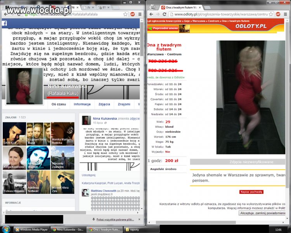Go forward in the odloty.pl window
Screen dimensions: 291x233
(158, 14)
